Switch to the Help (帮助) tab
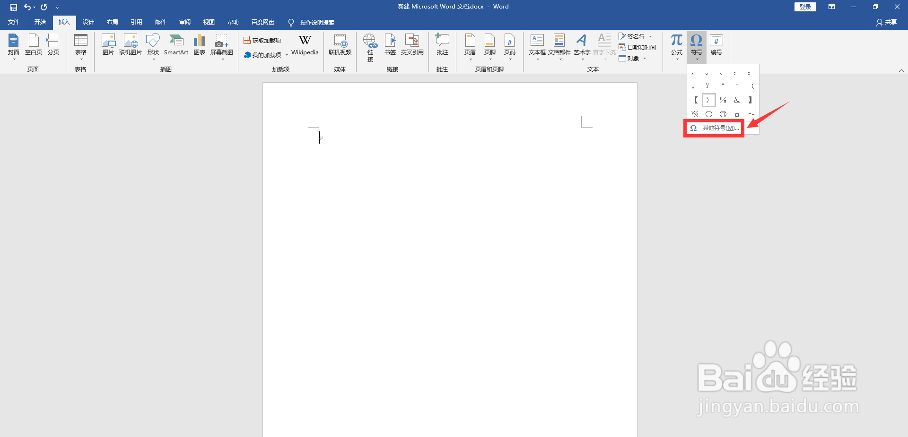This screenshot has width=908, height=437. pyautogui.click(x=233, y=22)
